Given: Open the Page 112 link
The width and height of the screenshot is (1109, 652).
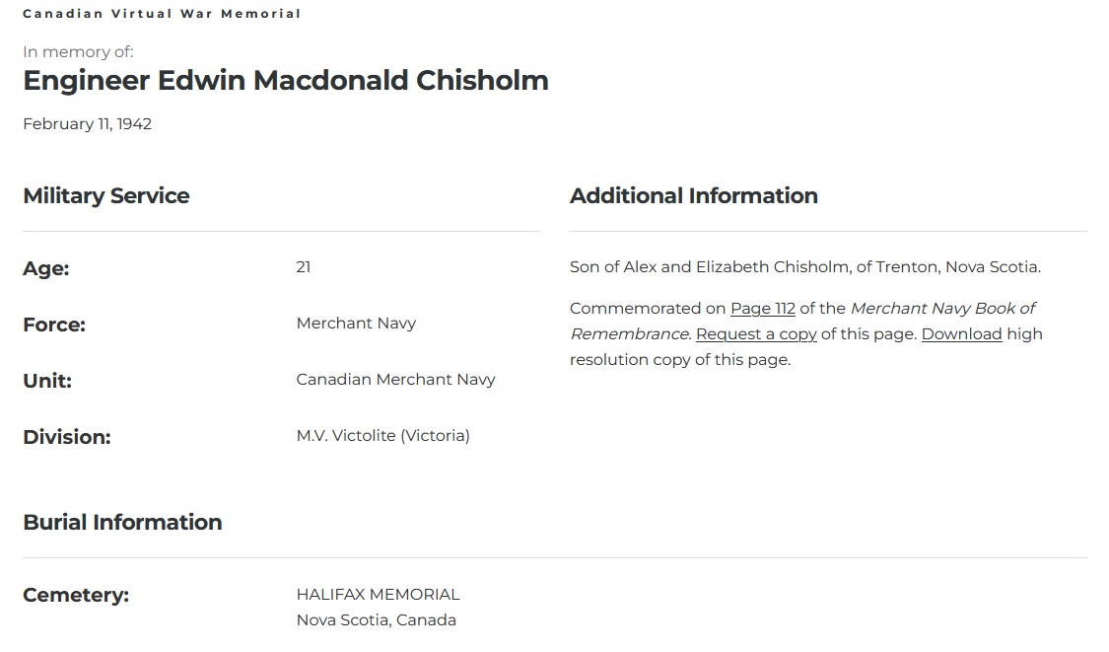Looking at the screenshot, I should pos(762,309).
